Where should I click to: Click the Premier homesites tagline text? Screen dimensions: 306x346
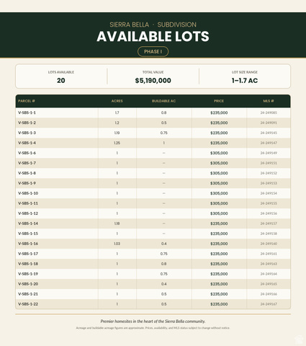point(153,321)
